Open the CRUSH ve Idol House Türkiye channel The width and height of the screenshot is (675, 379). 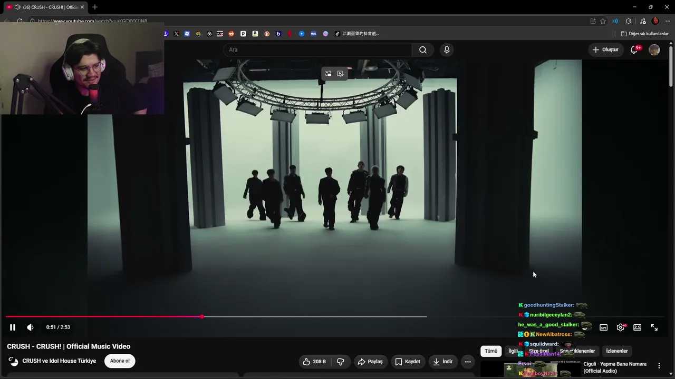click(59, 361)
